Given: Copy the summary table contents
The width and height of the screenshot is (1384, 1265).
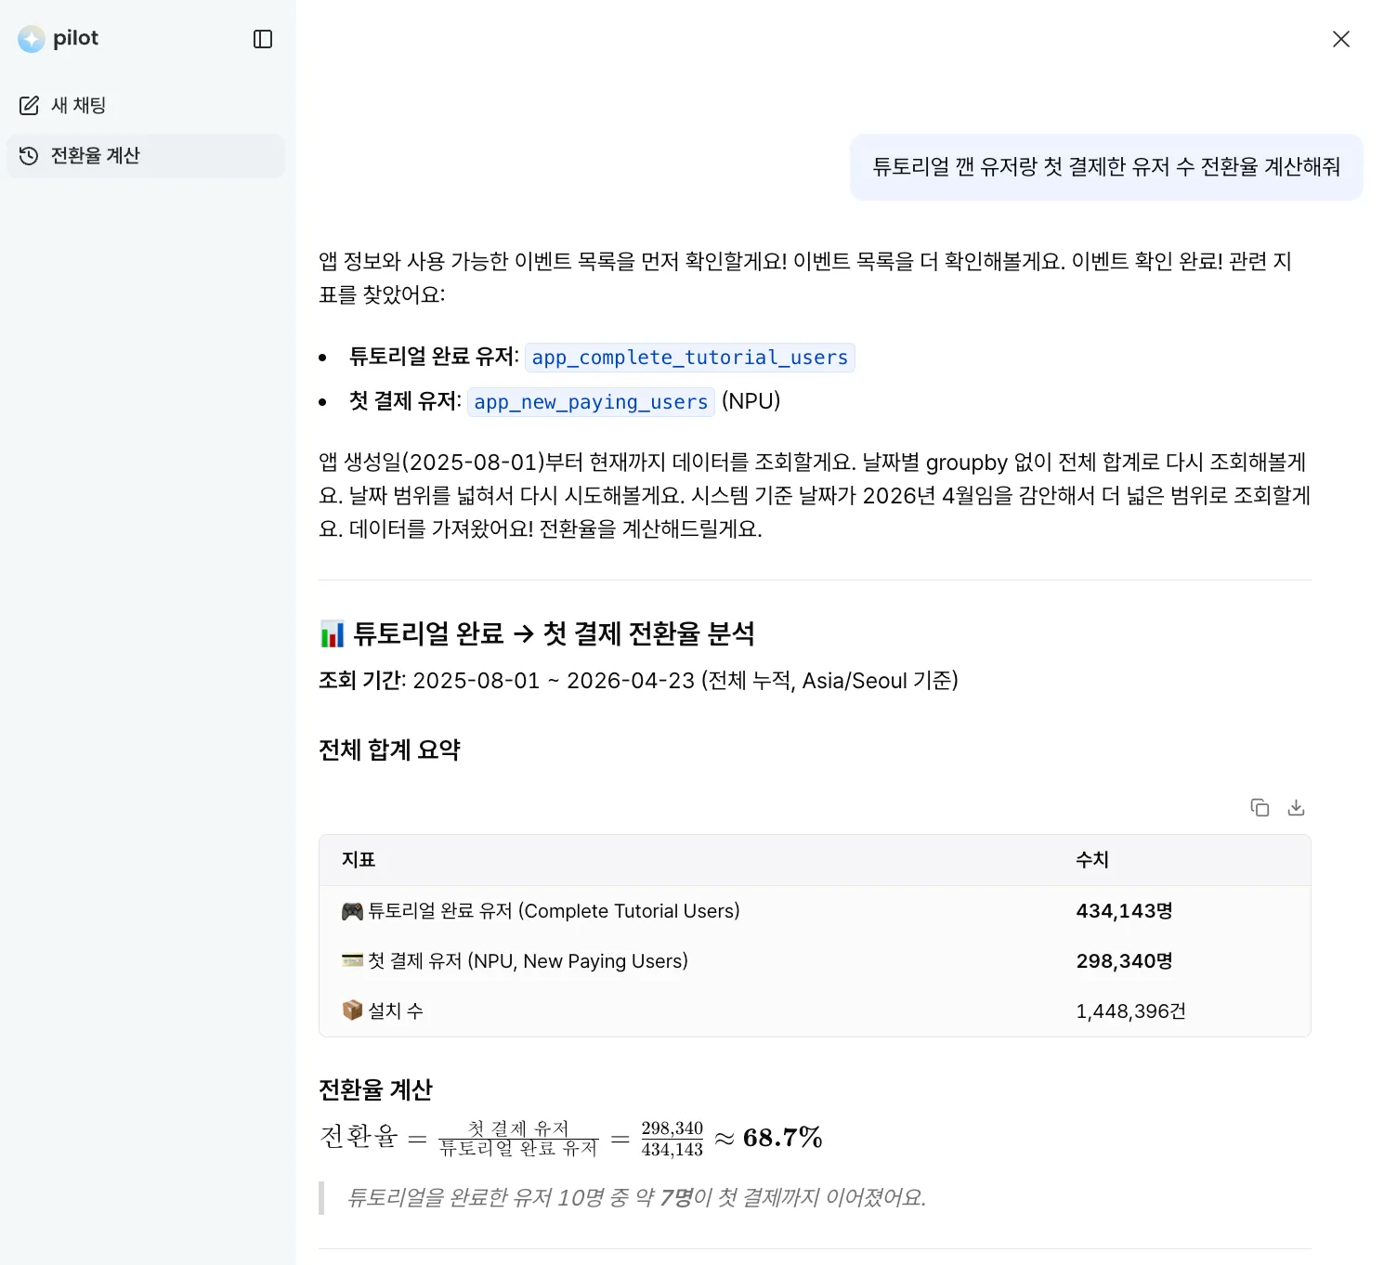Looking at the screenshot, I should (x=1260, y=808).
